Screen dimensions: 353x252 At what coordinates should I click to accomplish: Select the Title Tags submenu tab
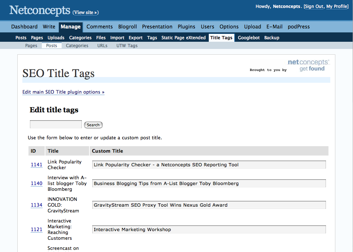pyautogui.click(x=221, y=38)
